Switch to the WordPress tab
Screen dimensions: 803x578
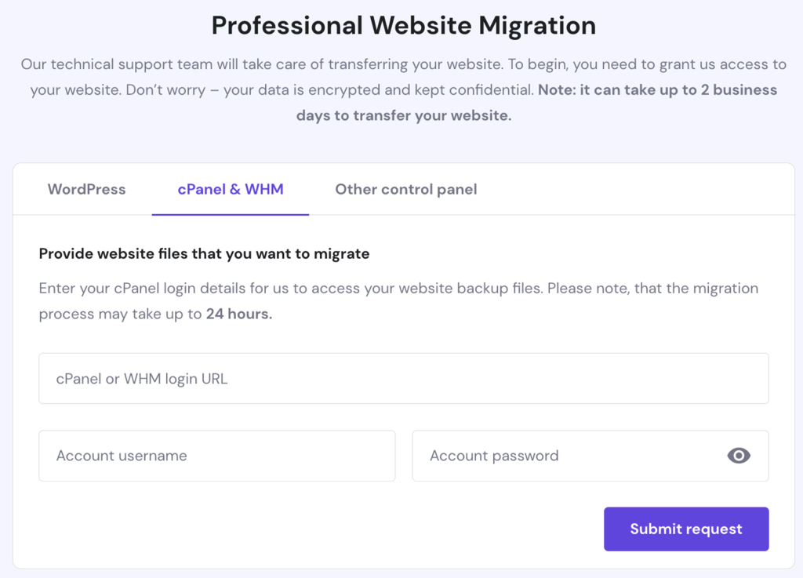click(86, 190)
